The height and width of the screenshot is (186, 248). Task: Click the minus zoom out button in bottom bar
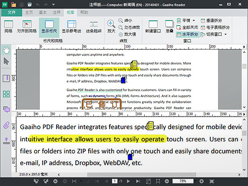[x=167, y=181]
